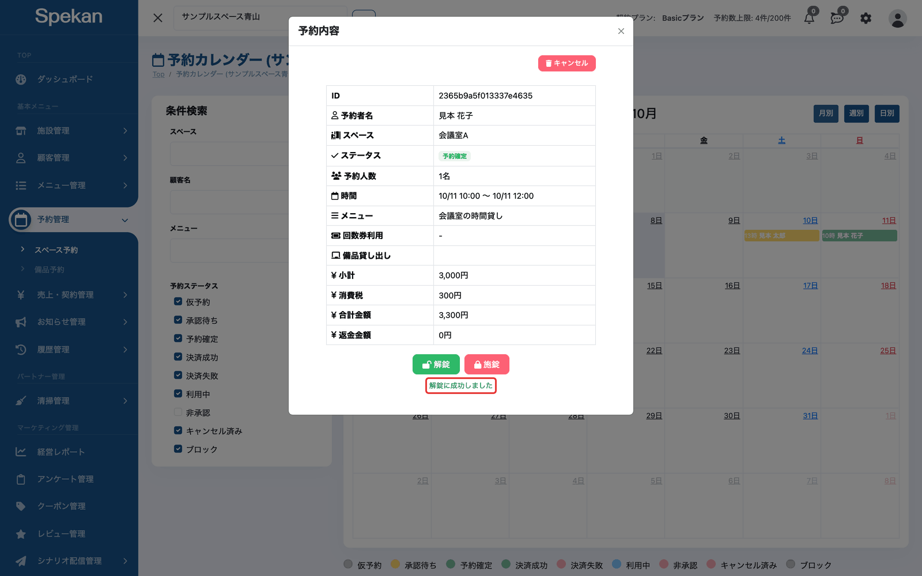Uncheck the 仮予約 status checkbox
The width and height of the screenshot is (922, 576).
coord(178,301)
